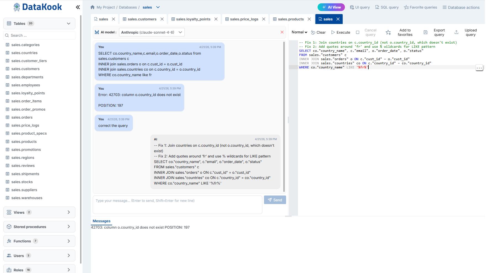This screenshot has width=486, height=273.
Task: Select the sales.orders table
Action: click(x=22, y=117)
